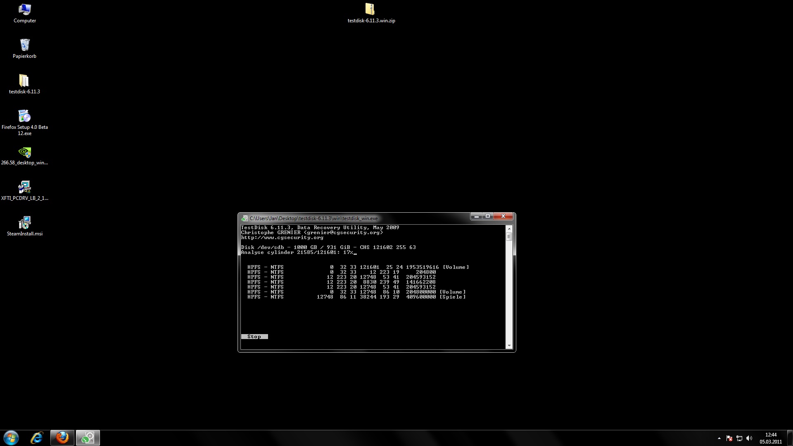Open the console window system menu icon

[245, 218]
